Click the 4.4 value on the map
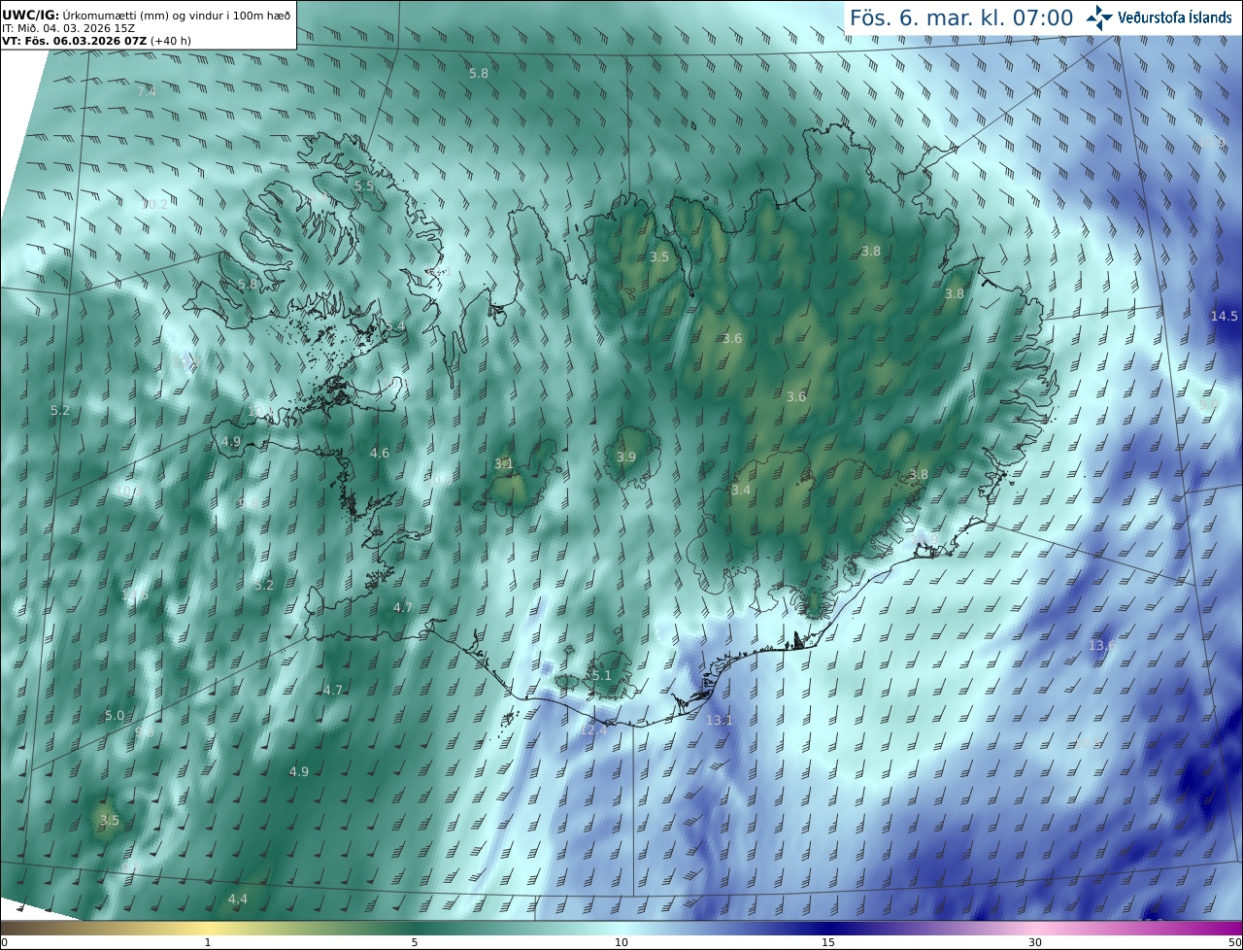This screenshot has height=950, width=1243. [238, 899]
